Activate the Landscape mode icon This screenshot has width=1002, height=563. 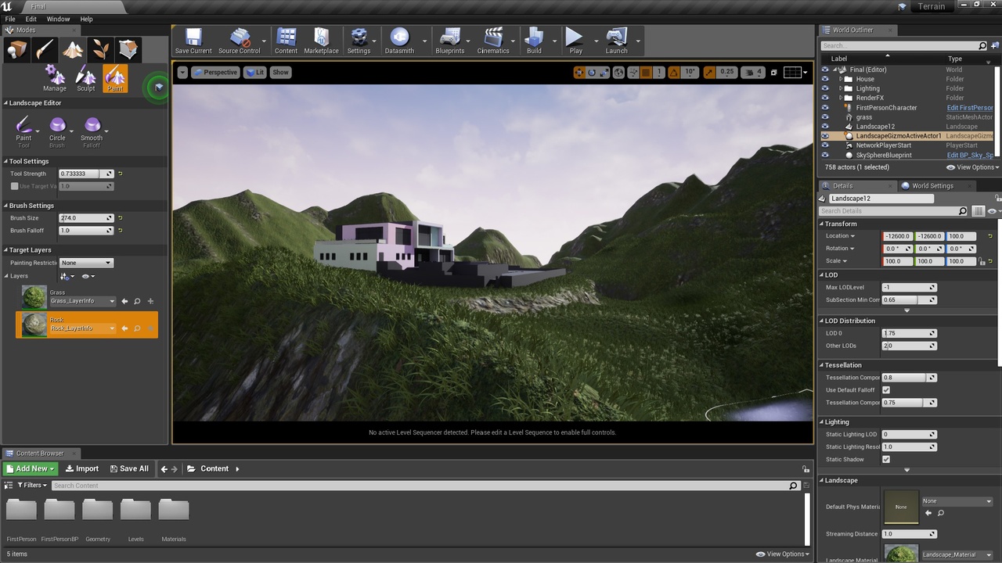[73, 50]
